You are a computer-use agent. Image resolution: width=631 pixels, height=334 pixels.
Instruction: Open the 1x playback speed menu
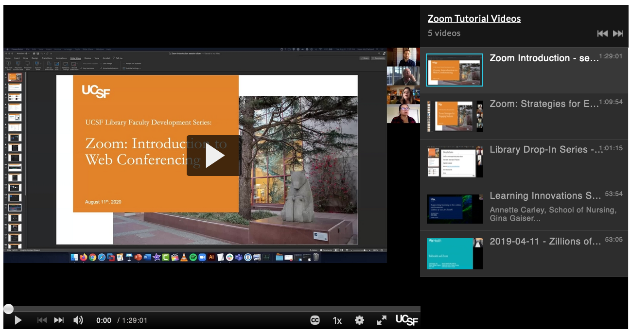[337, 320]
